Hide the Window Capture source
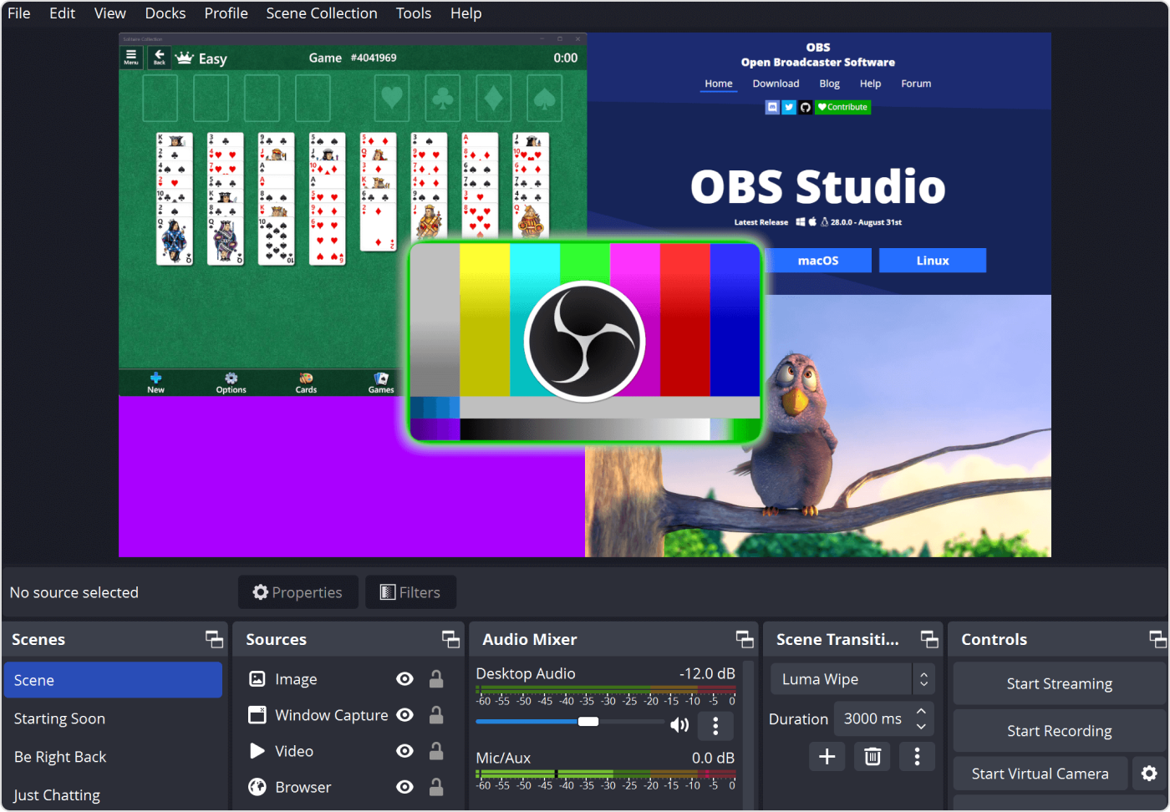The image size is (1170, 812). tap(404, 715)
